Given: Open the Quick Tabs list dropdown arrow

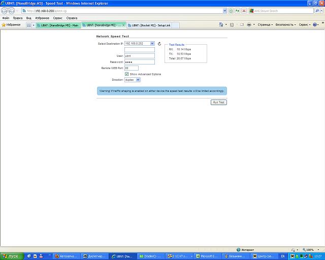Looking at the screenshot, I should (34, 25).
